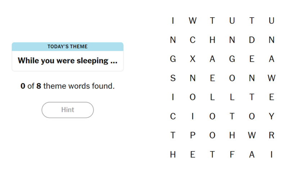The image size is (288, 186).
Task: Click the '0 of 8 theme words found' text
Action: click(x=68, y=86)
